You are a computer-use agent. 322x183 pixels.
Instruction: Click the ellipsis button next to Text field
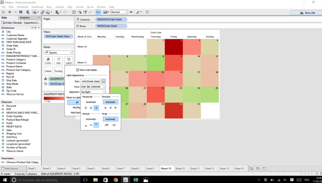(104, 82)
